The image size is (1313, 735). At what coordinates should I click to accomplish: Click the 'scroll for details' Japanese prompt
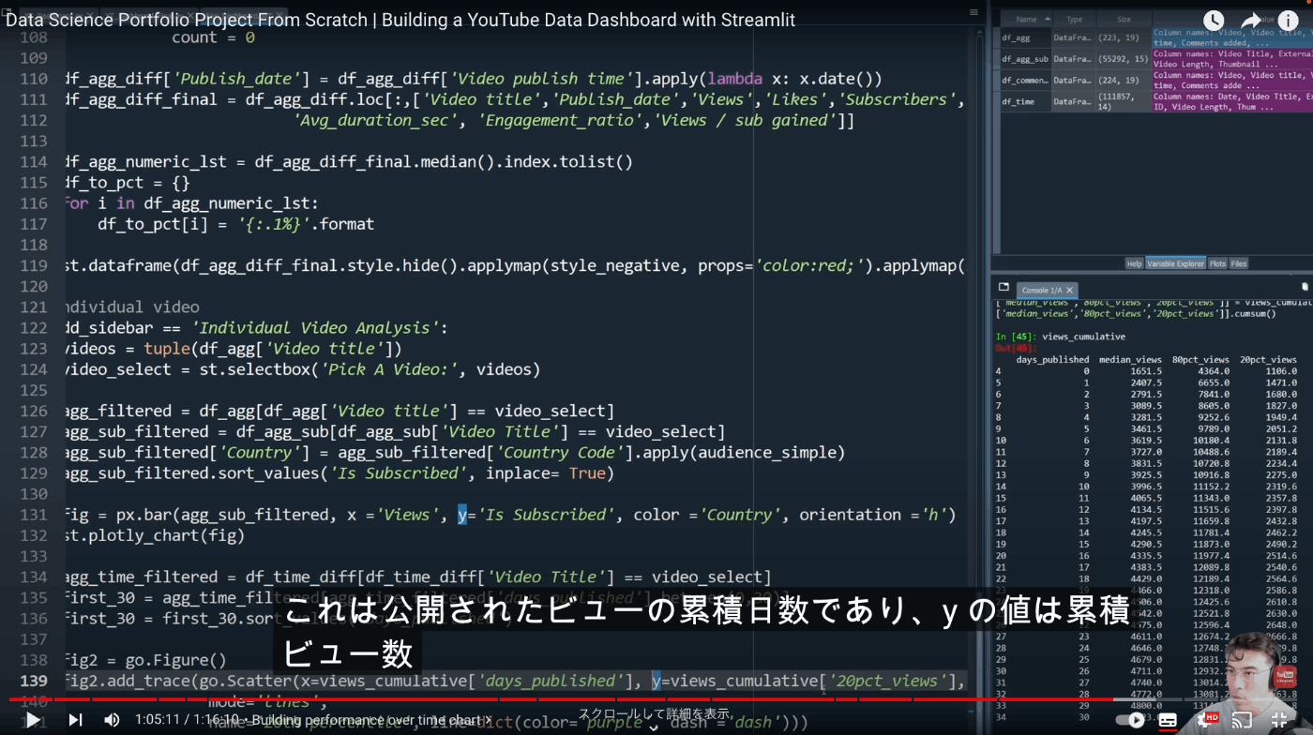[654, 713]
